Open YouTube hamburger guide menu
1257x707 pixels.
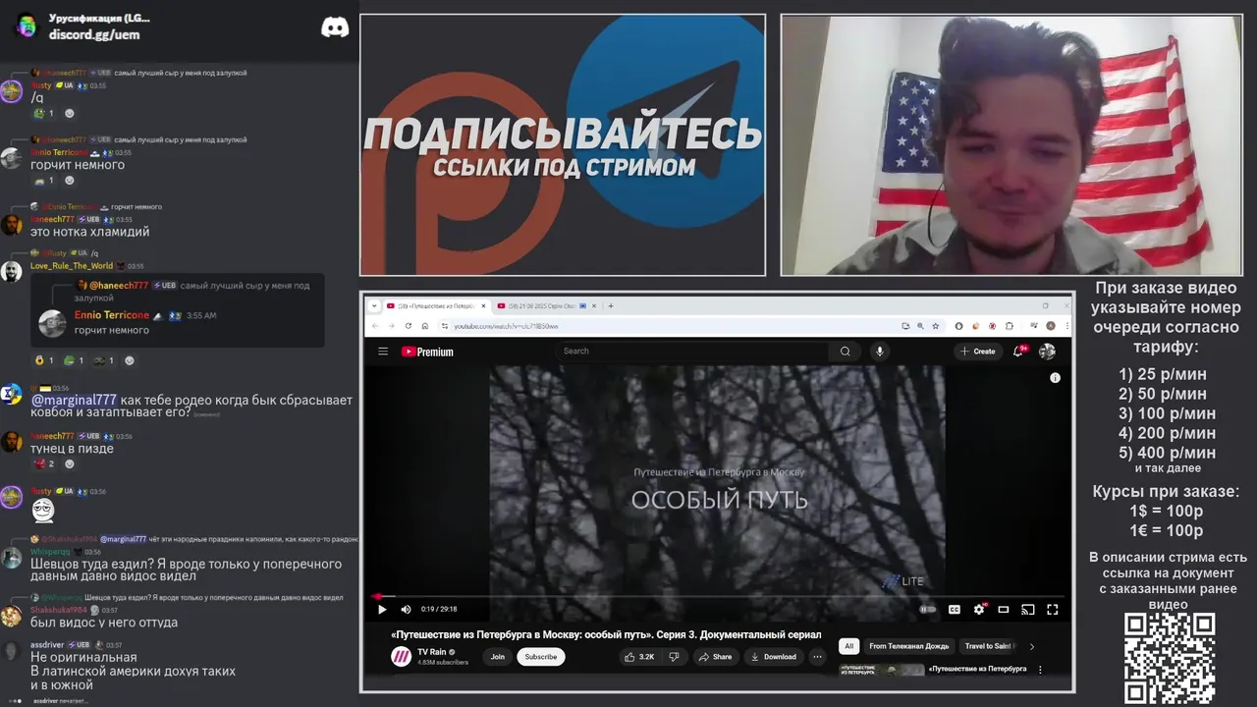click(x=383, y=352)
